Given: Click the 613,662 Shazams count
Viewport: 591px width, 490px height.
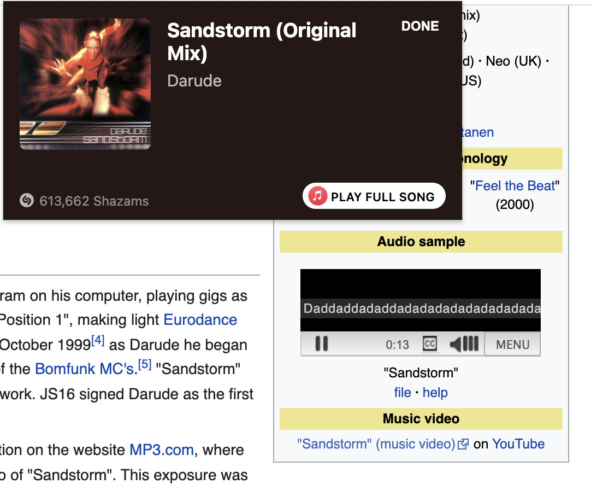Looking at the screenshot, I should point(94,201).
